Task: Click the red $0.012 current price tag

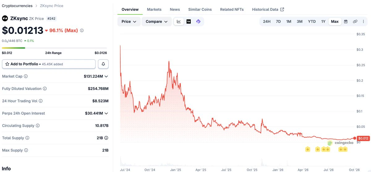Action: pos(363,138)
